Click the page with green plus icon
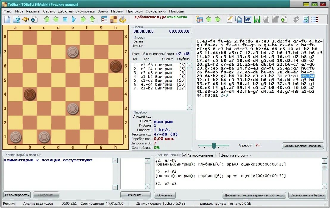This screenshot has height=208, width=330. click(284, 20)
